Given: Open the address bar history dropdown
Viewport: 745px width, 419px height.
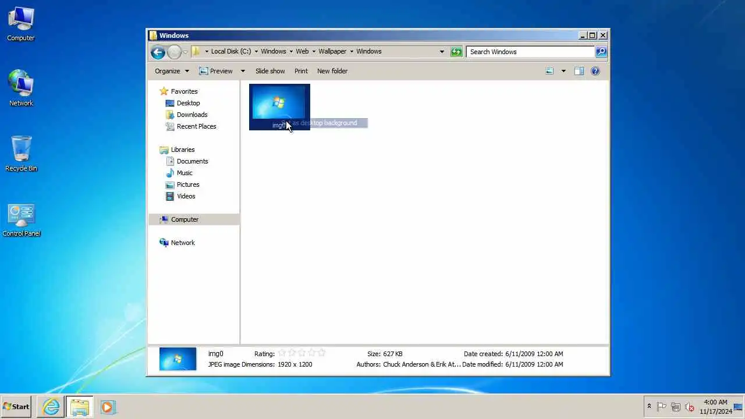Looking at the screenshot, I should tap(442, 52).
